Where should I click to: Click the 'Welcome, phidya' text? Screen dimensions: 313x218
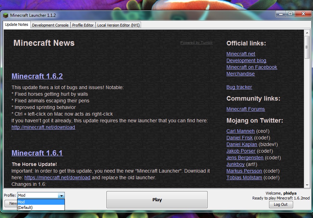click(281, 193)
